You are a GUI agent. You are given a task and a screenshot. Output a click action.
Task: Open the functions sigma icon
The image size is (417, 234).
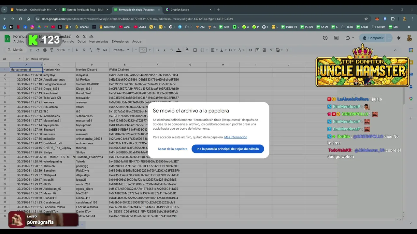pyautogui.click(x=287, y=50)
